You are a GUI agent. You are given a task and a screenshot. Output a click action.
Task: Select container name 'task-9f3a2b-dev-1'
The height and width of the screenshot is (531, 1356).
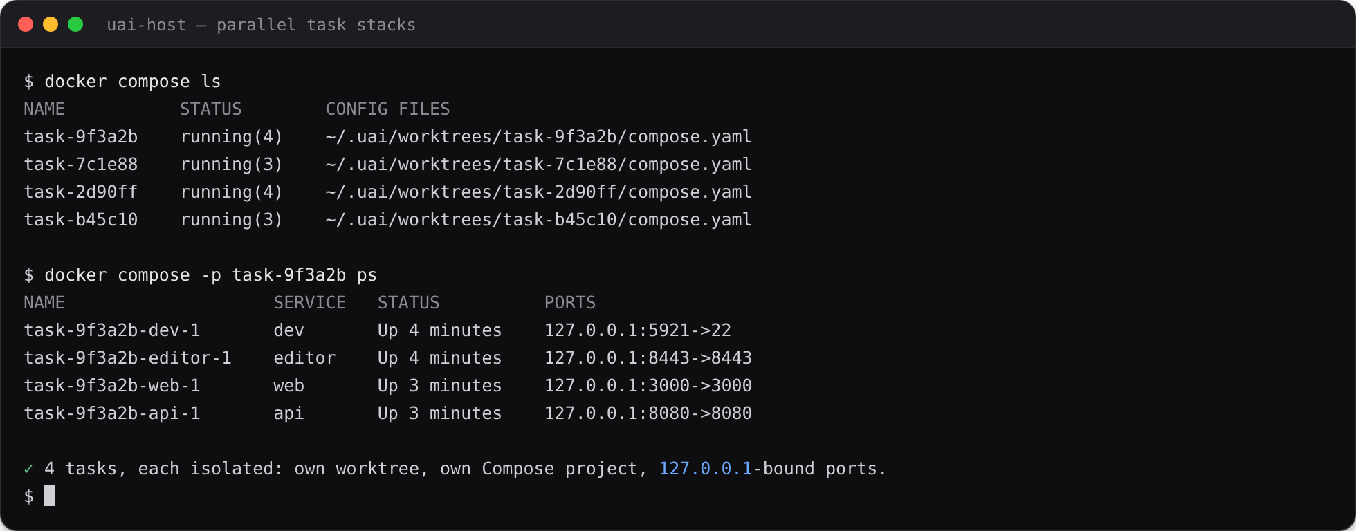112,330
